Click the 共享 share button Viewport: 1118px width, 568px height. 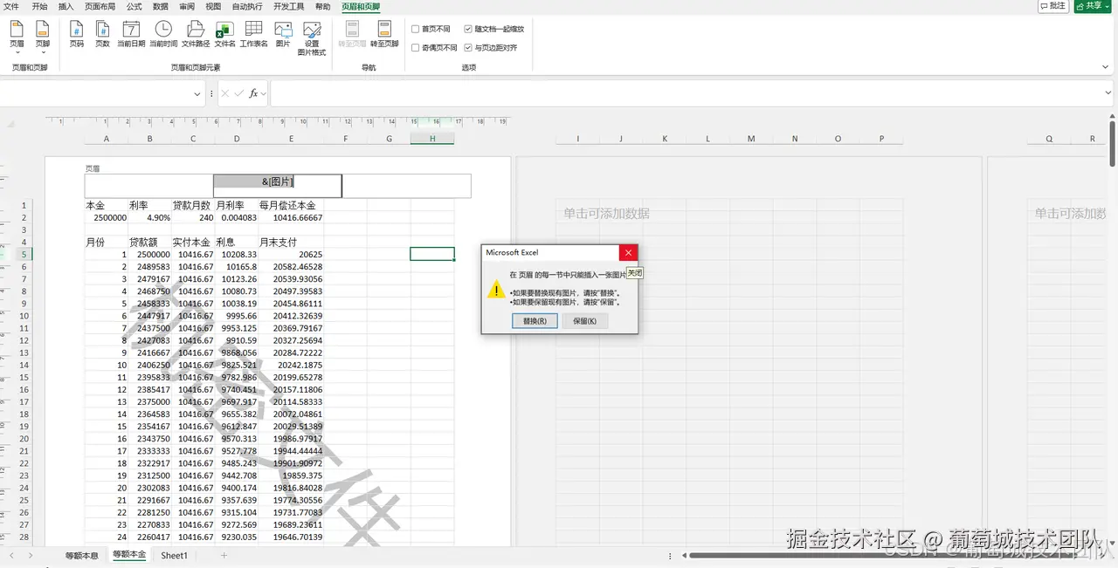[x=1093, y=6]
